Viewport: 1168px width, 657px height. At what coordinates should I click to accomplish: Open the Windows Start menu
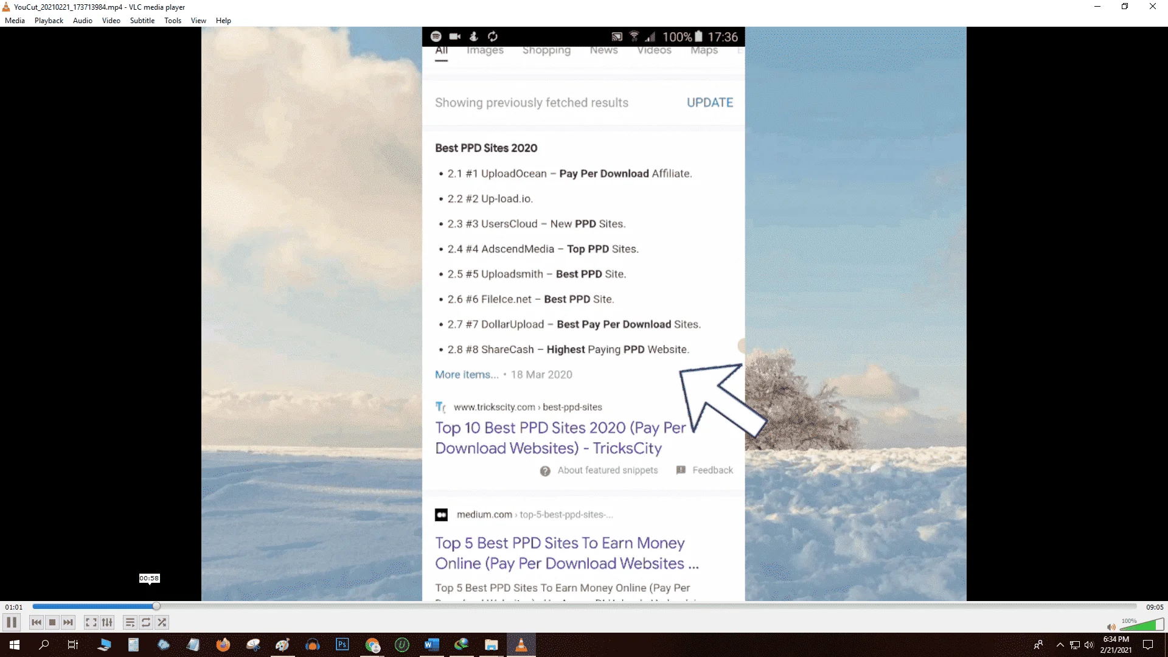(x=15, y=645)
